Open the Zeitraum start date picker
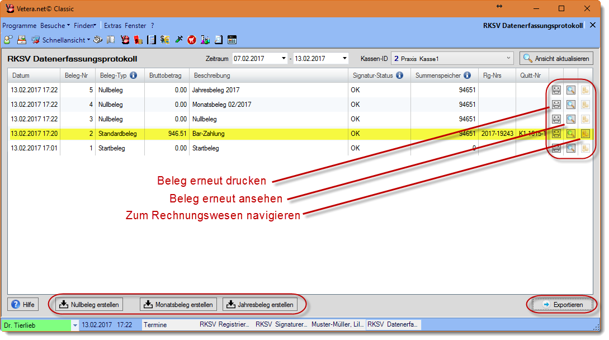The width and height of the screenshot is (609, 340). click(284, 58)
